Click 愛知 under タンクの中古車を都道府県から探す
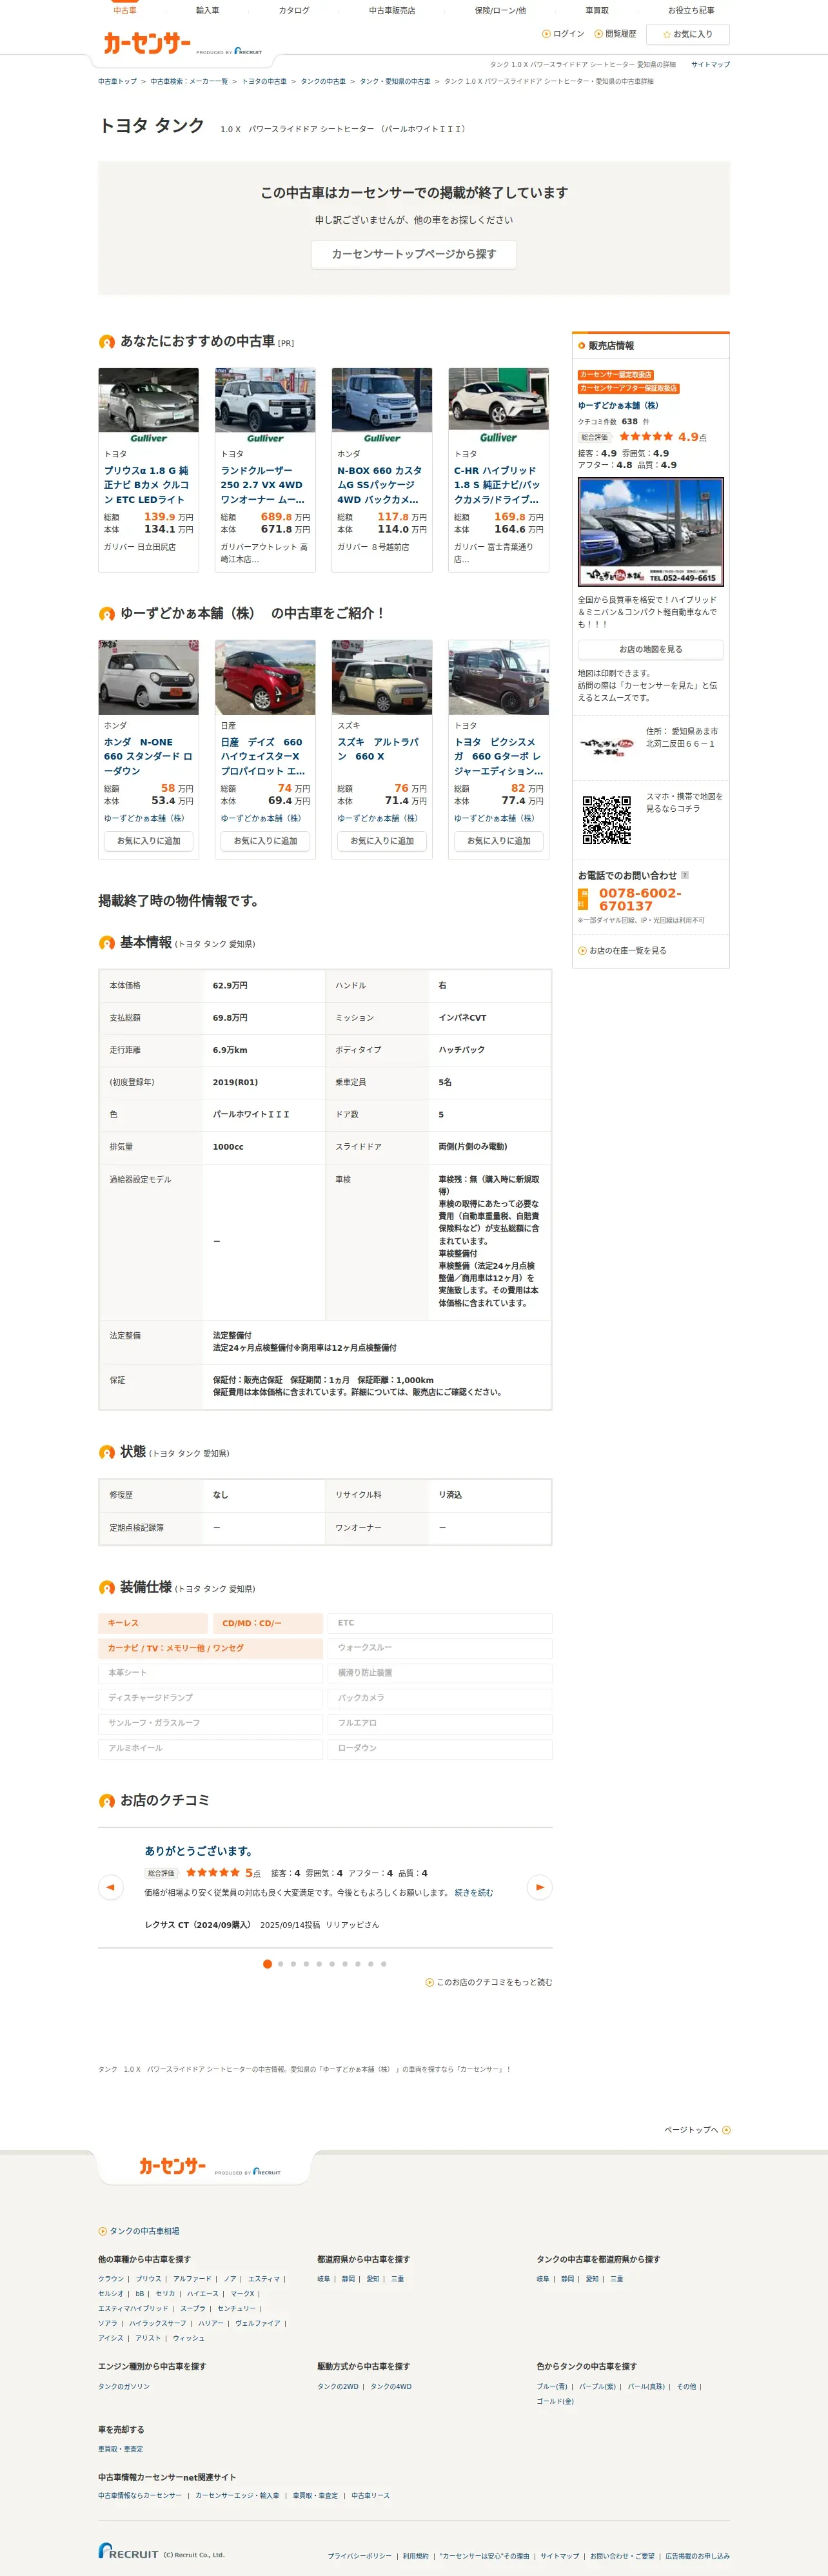Viewport: 828px width, 2576px height. 592,2279
